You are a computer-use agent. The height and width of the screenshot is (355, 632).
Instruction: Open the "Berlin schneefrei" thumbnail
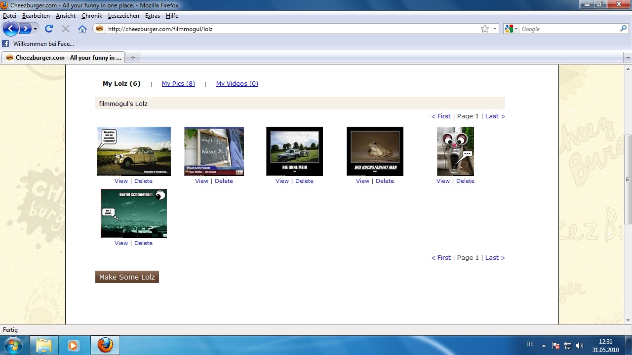click(x=134, y=213)
